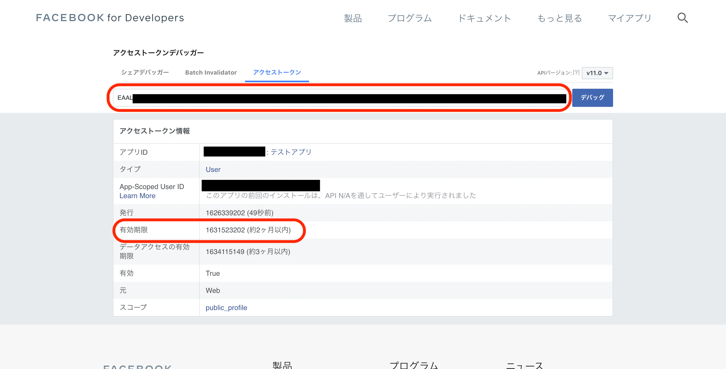The width and height of the screenshot is (726, 369).
Task: Switch to the シェアデバッガー tab
Action: pyautogui.click(x=145, y=72)
